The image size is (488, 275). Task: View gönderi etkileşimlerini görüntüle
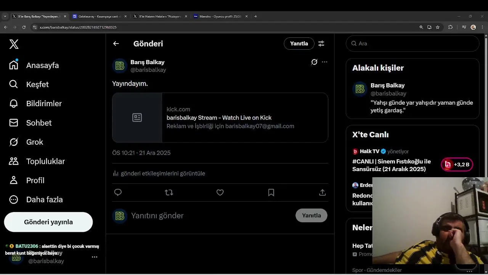point(159,173)
